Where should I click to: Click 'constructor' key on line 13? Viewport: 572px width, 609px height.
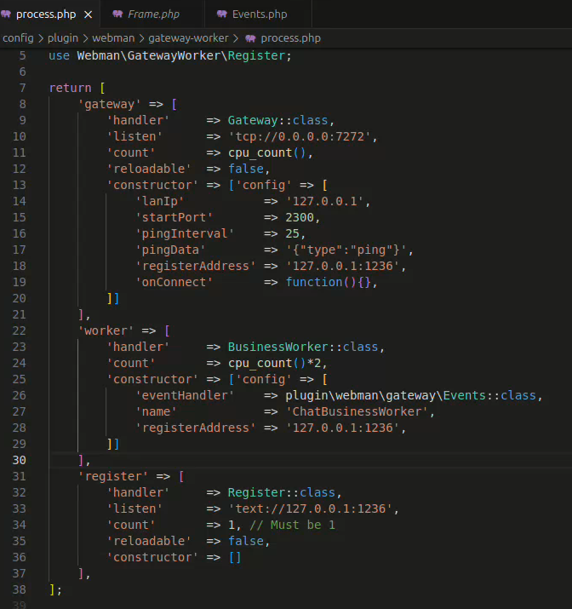[152, 185]
